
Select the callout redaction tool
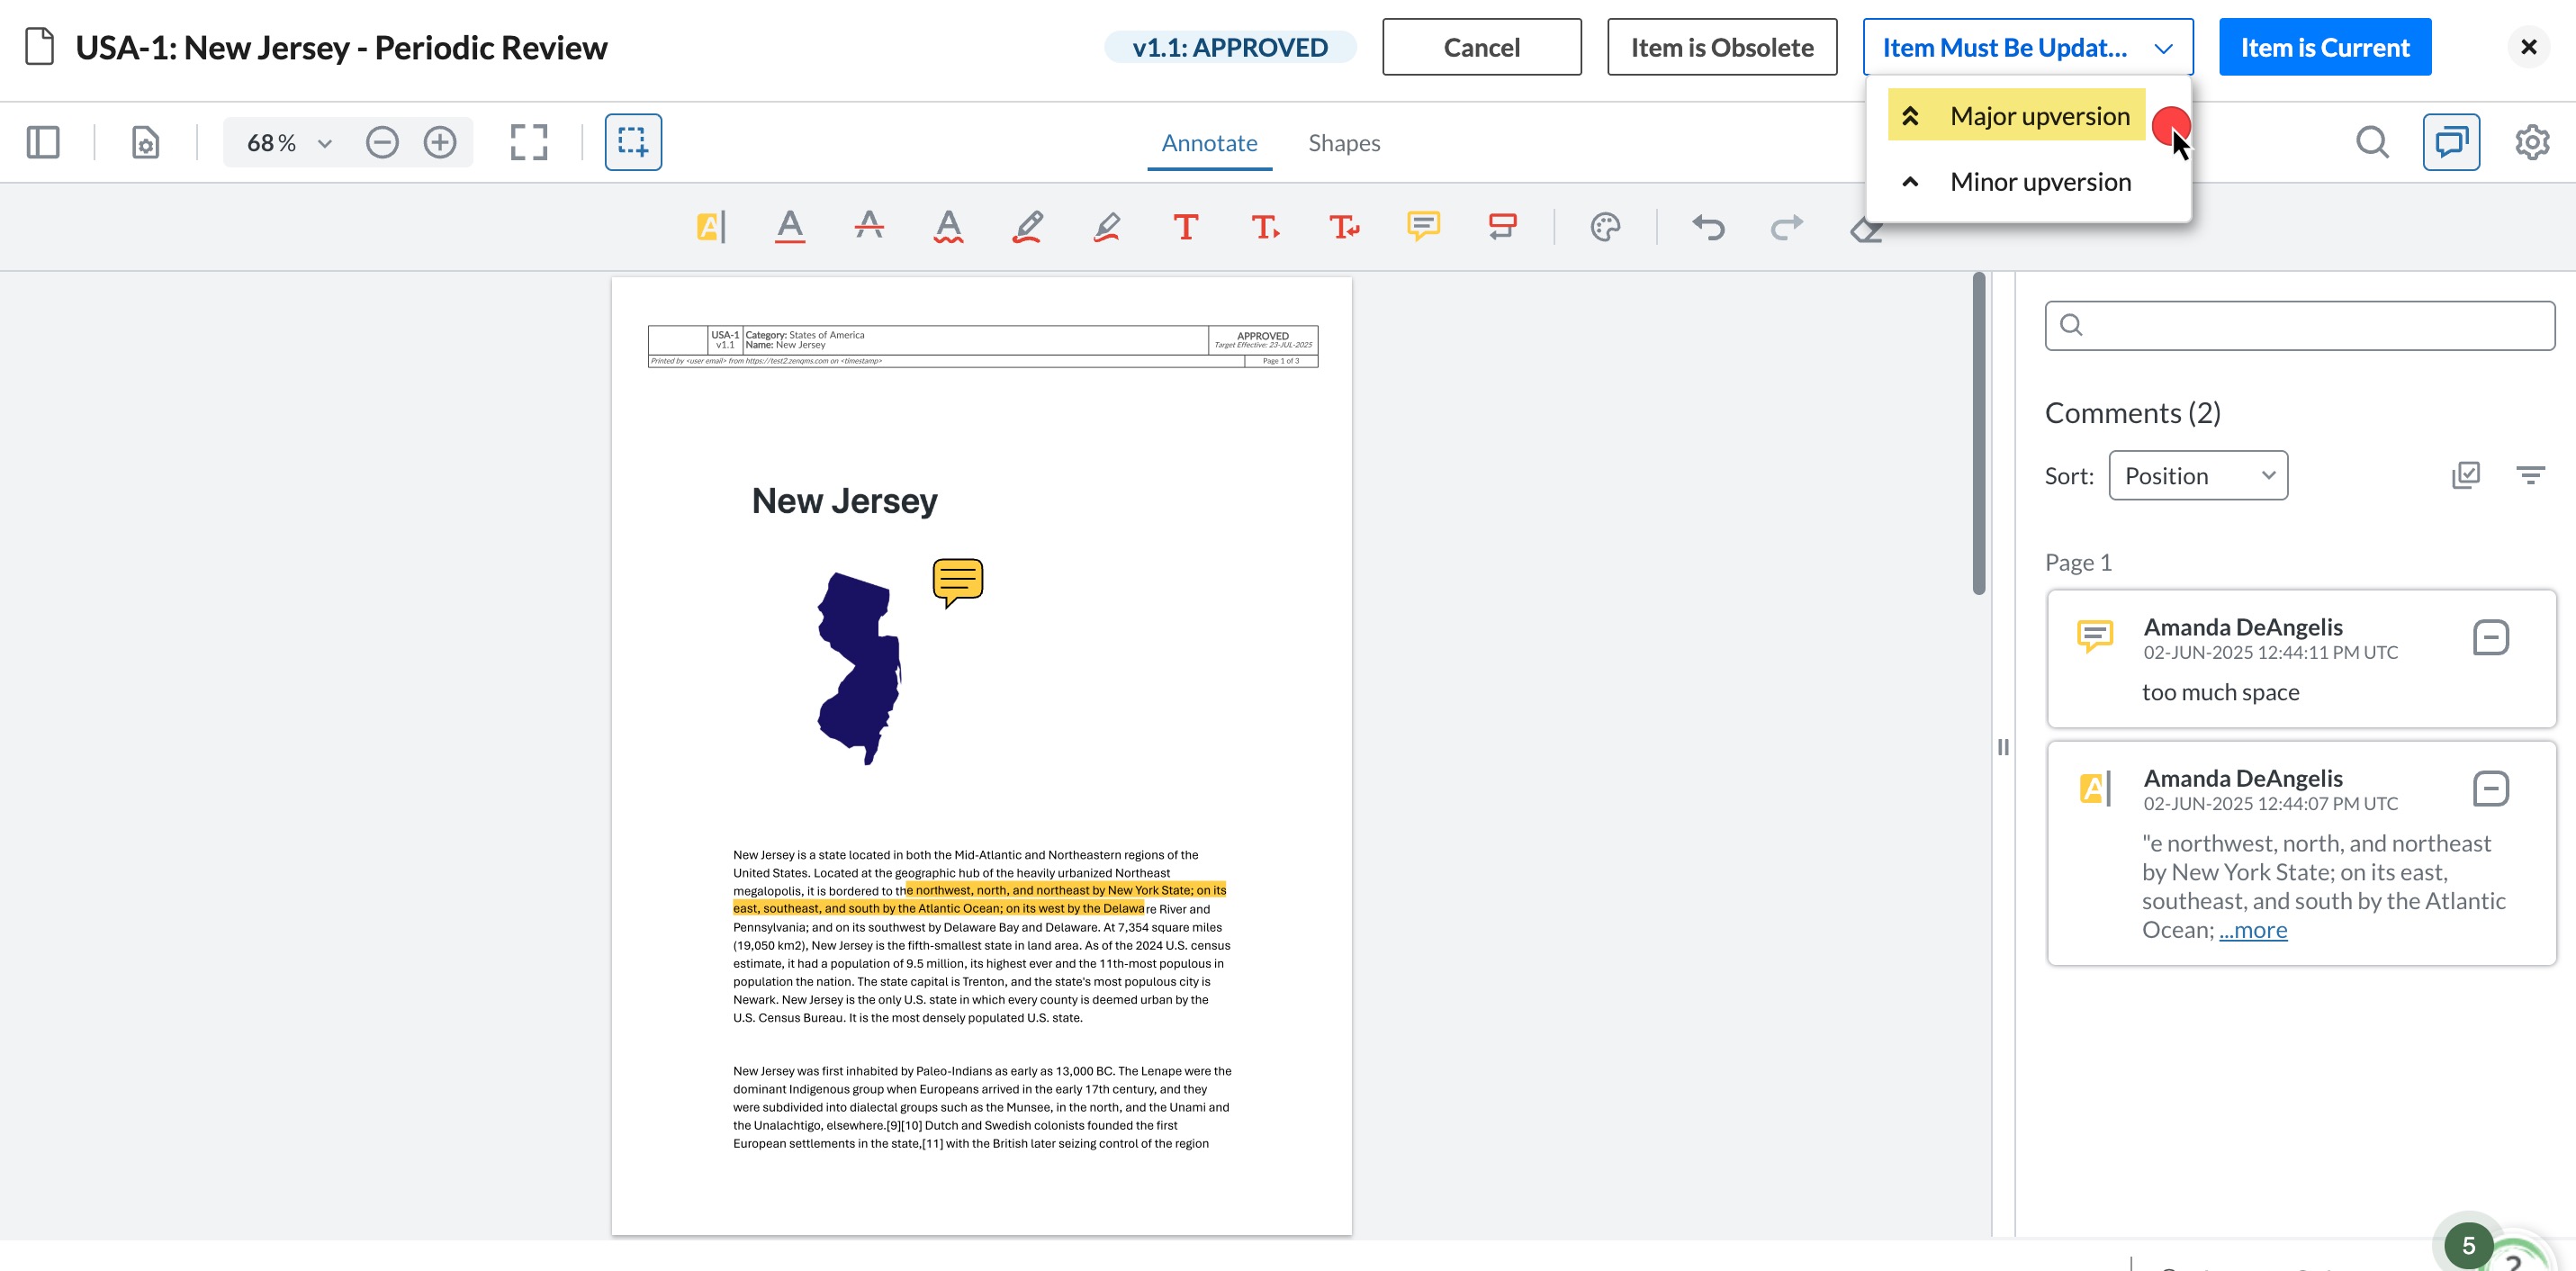pyautogui.click(x=1502, y=227)
